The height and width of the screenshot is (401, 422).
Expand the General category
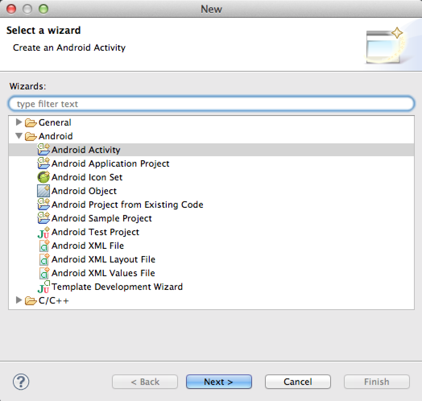point(19,122)
